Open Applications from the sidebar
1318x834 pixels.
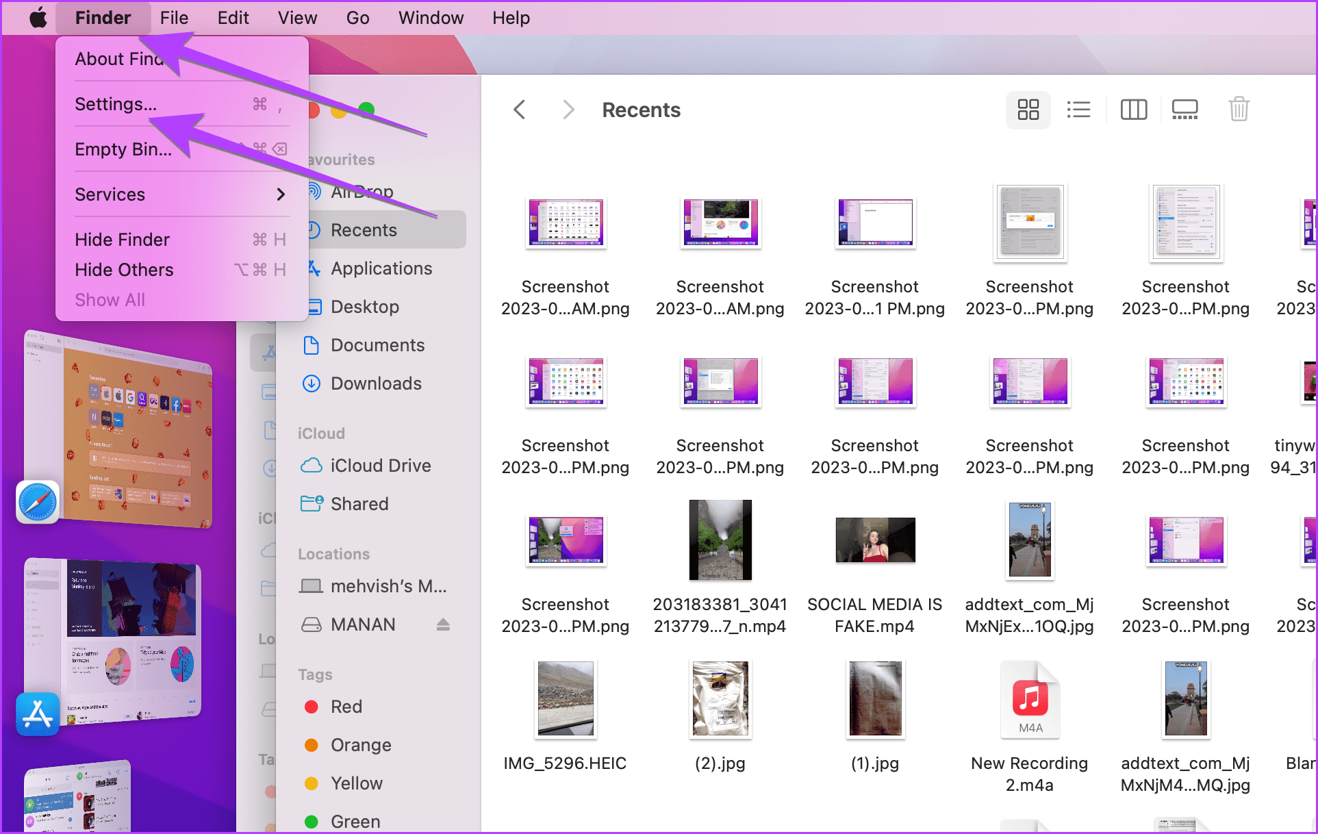tap(381, 268)
